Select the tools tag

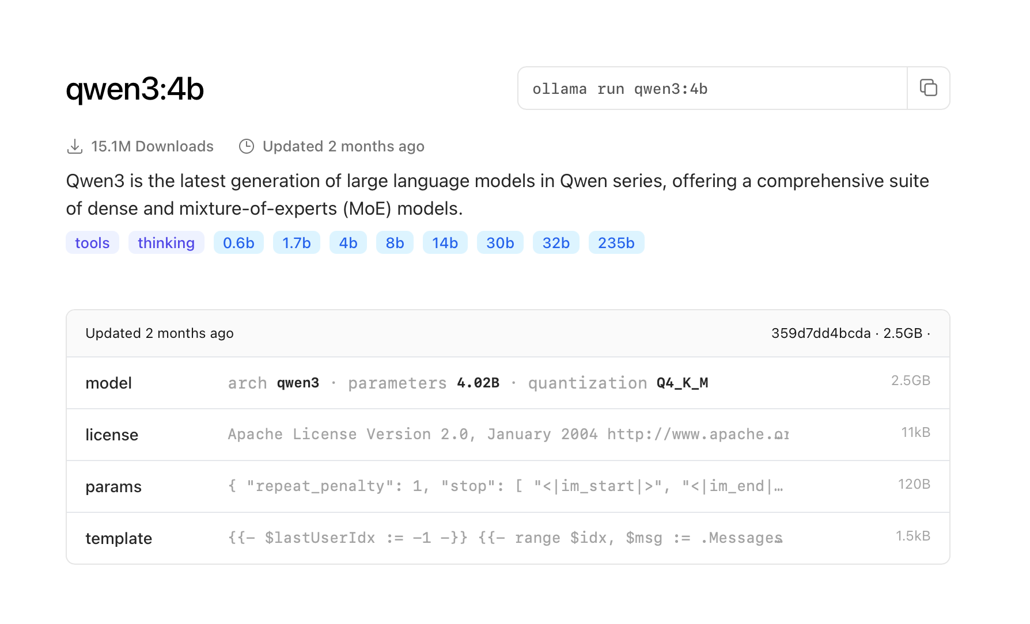click(x=92, y=243)
